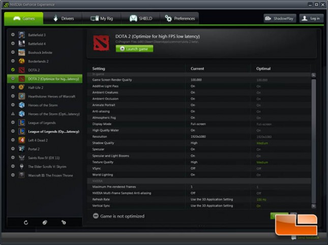This screenshot has width=328, height=245.
Task: Click the ShadowPlay camera icon
Action: pyautogui.click(x=268, y=18)
